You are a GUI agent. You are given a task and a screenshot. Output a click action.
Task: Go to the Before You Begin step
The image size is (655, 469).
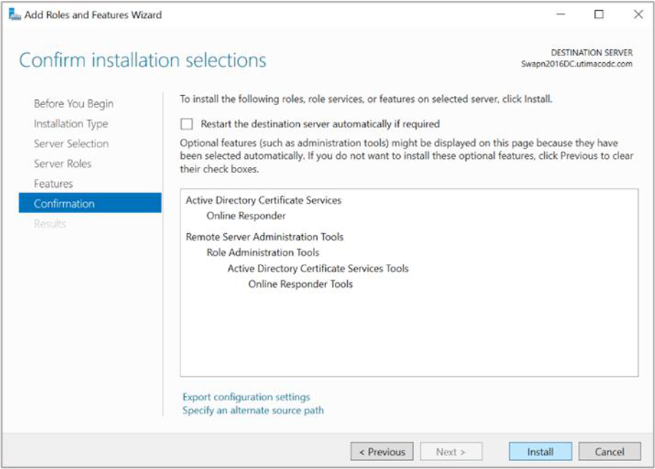[x=73, y=104]
